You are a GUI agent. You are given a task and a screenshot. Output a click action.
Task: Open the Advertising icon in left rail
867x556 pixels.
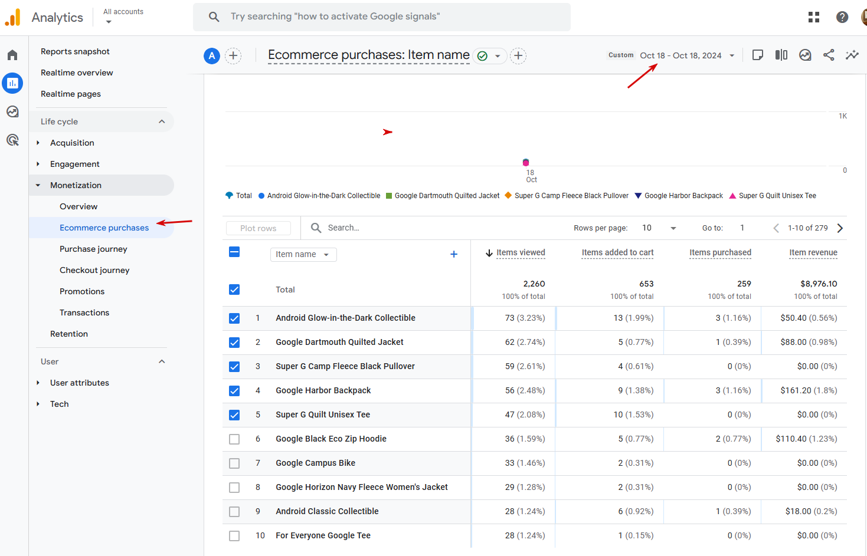coord(12,140)
